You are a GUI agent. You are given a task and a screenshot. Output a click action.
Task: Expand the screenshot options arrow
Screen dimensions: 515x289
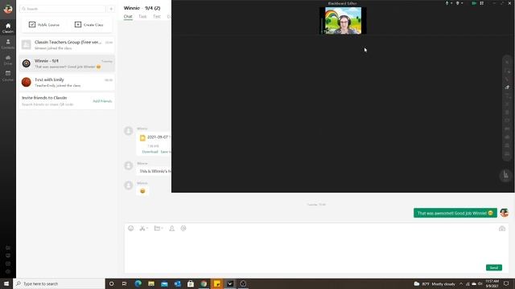click(x=147, y=228)
